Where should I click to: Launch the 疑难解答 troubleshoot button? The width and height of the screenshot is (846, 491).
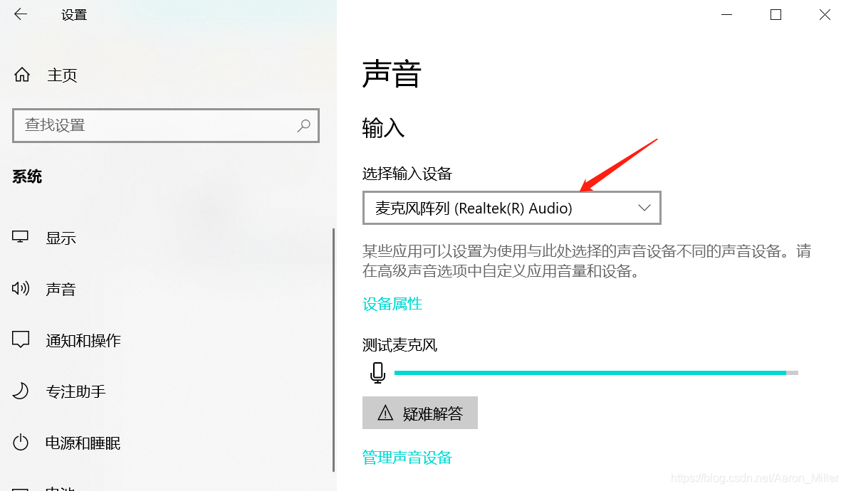pos(419,413)
